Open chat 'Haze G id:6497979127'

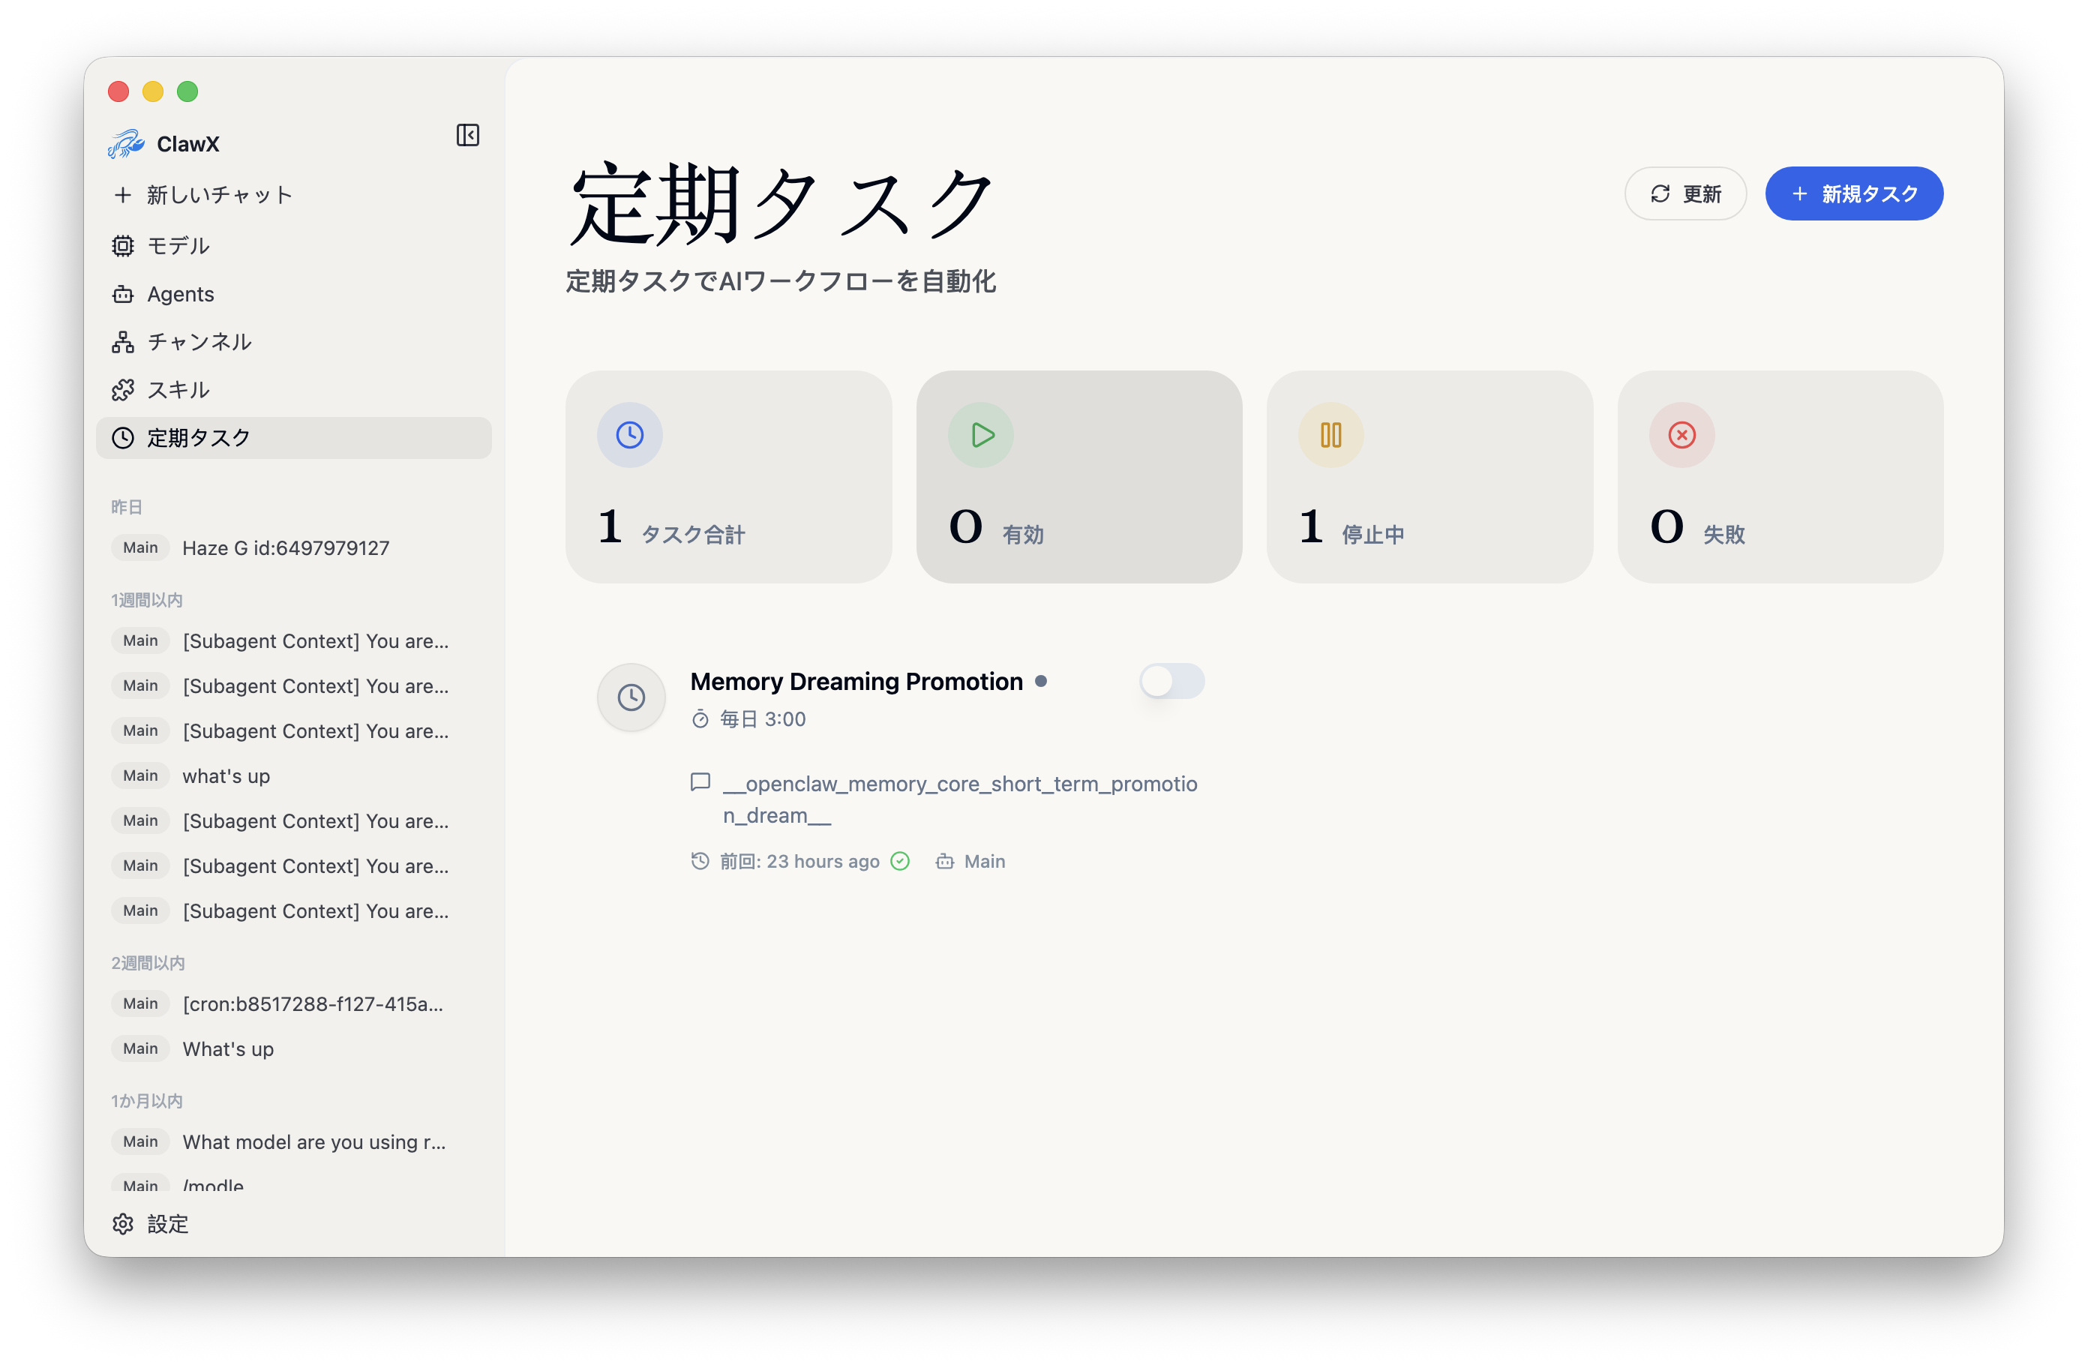(x=293, y=548)
